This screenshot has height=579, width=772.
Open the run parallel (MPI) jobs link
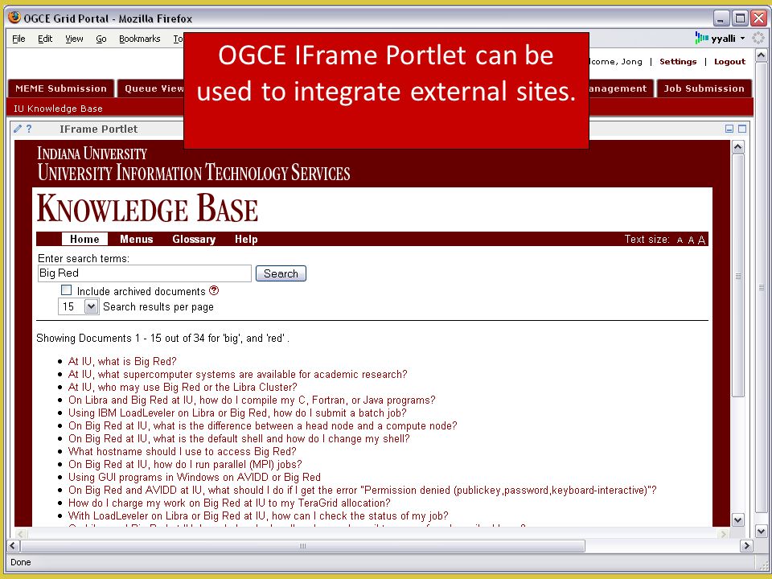point(185,464)
